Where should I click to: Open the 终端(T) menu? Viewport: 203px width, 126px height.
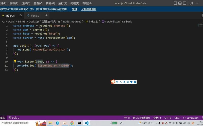[x=75, y=3]
